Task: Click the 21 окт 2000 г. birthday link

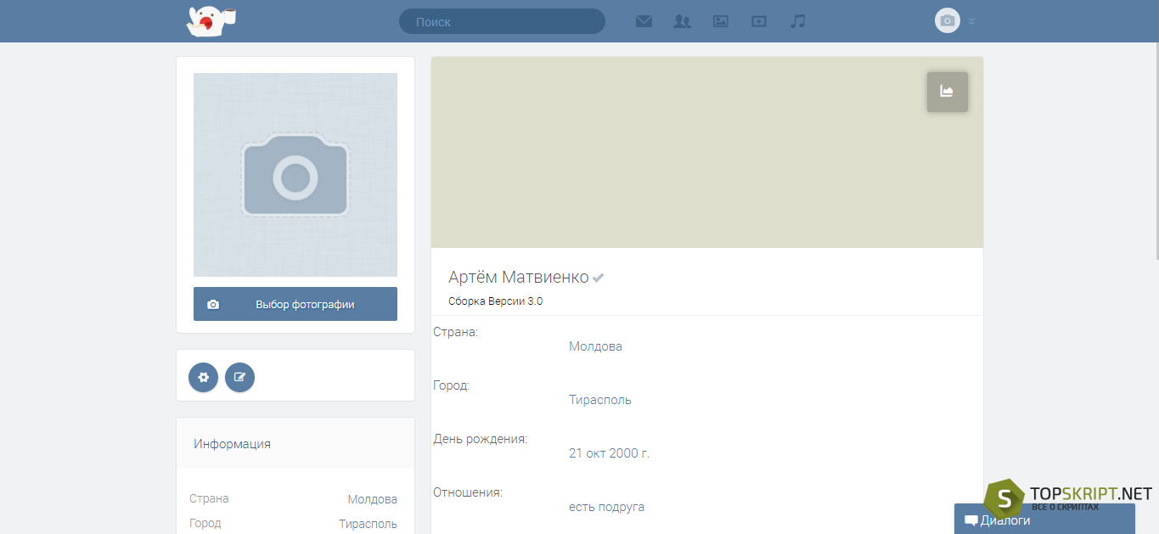Action: click(x=609, y=453)
